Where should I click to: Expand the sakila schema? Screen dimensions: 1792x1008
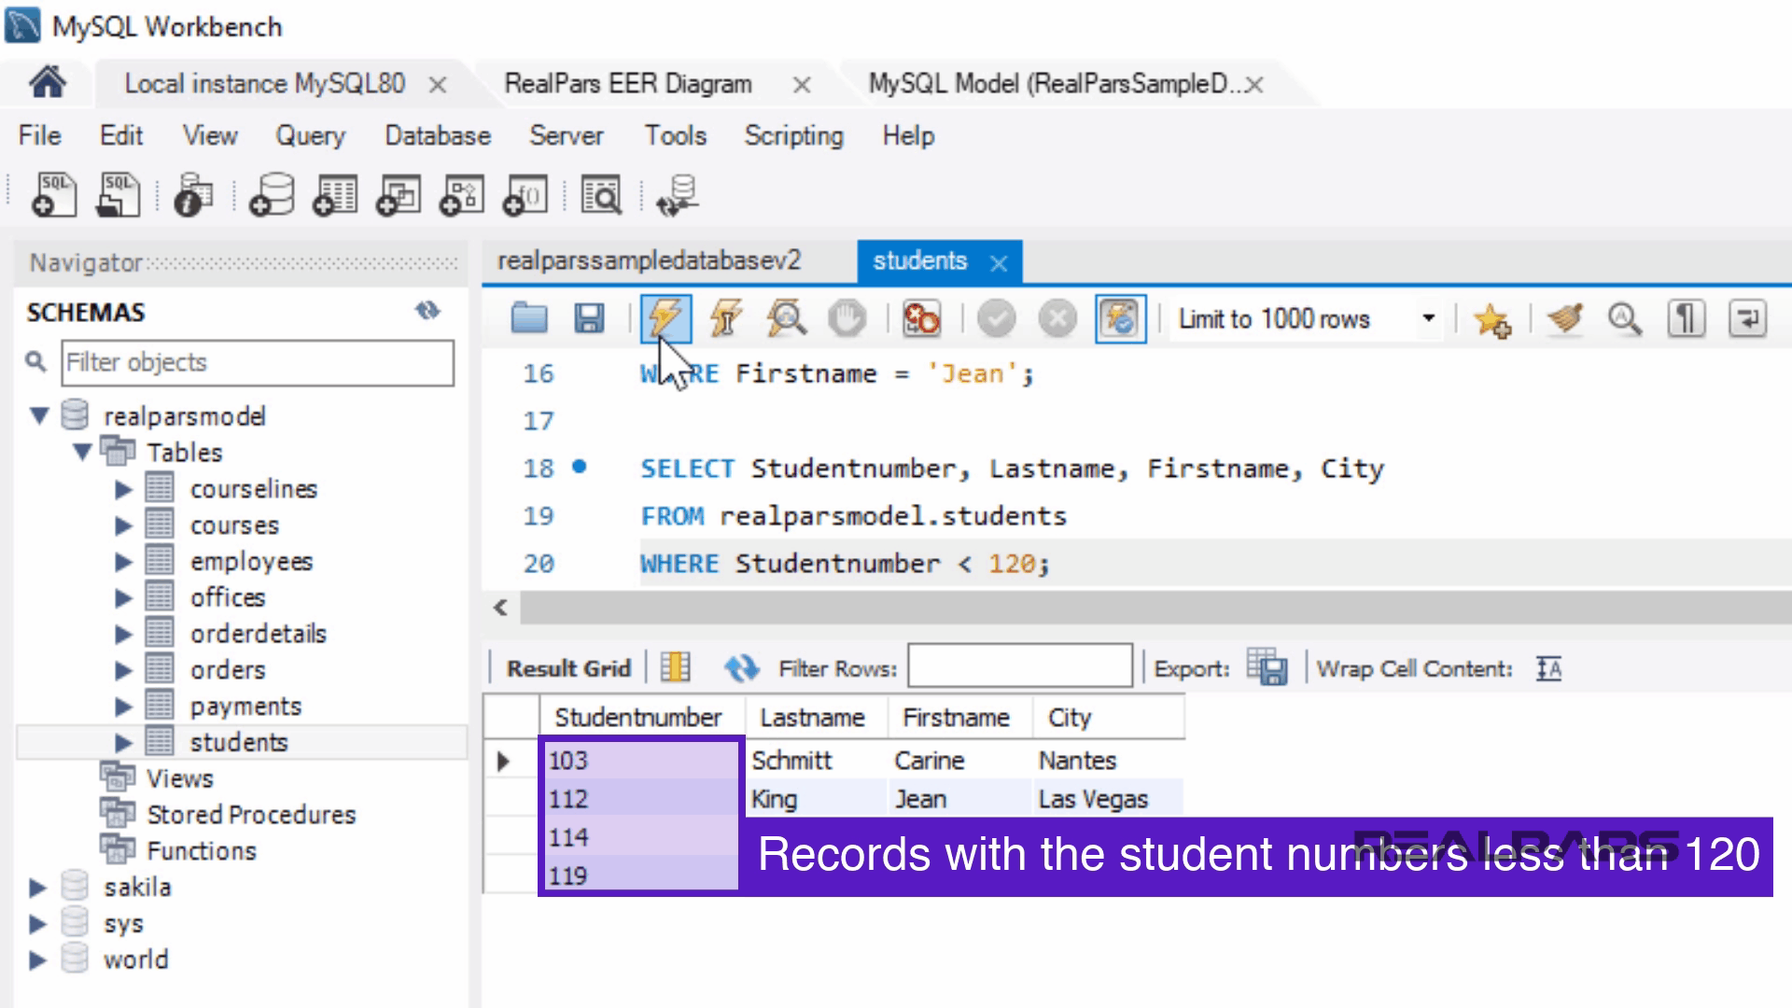tap(37, 888)
